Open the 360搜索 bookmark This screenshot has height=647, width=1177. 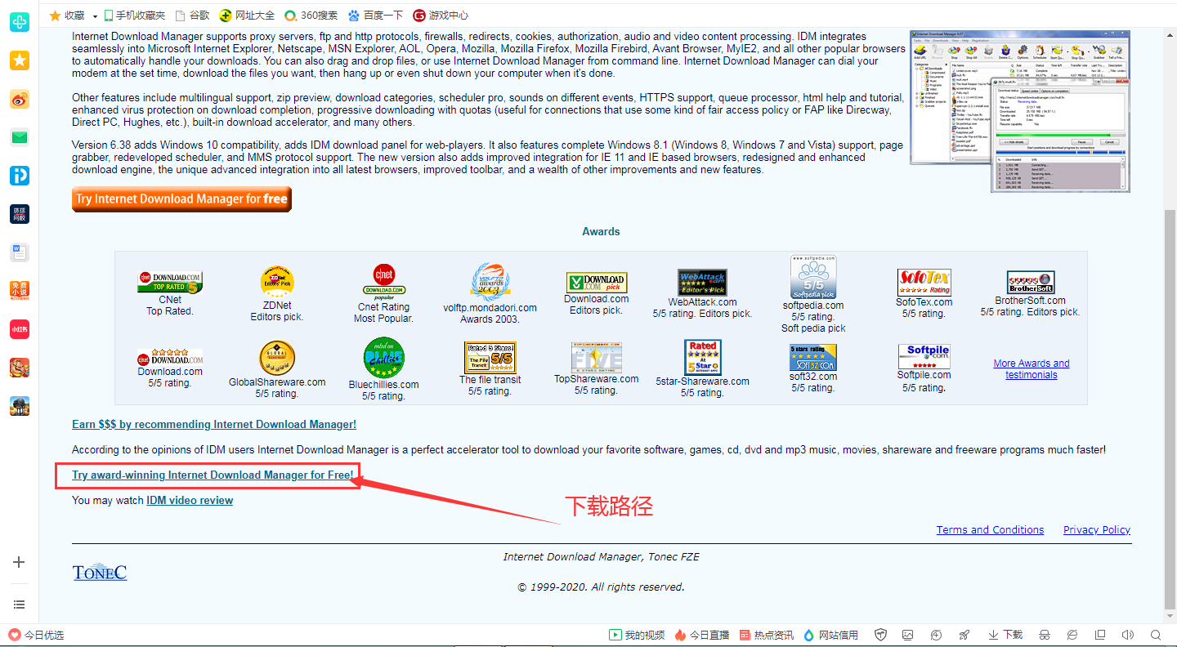[311, 15]
